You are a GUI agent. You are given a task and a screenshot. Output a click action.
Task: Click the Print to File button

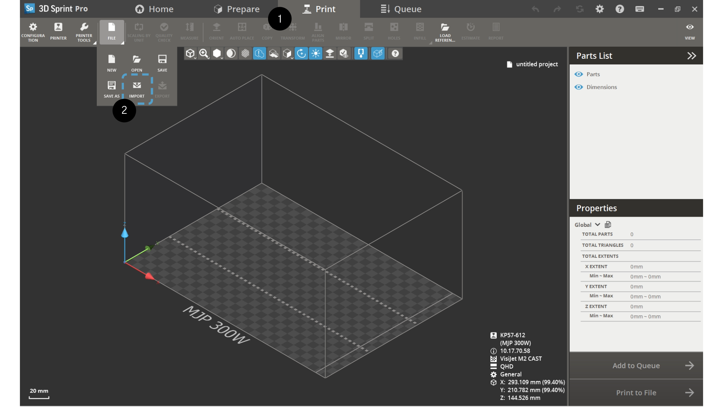pos(636,393)
